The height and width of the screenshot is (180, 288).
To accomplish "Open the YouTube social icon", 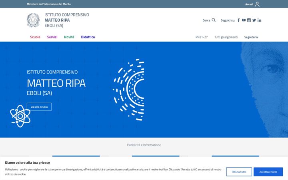I will [x=244, y=20].
